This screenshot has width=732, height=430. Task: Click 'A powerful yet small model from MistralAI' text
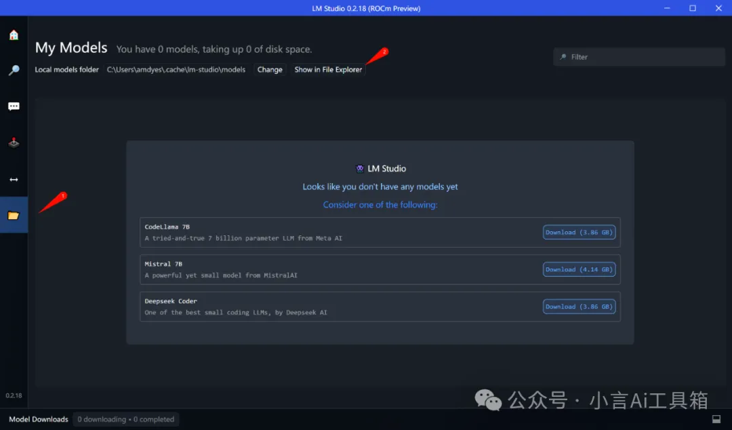[x=221, y=275]
